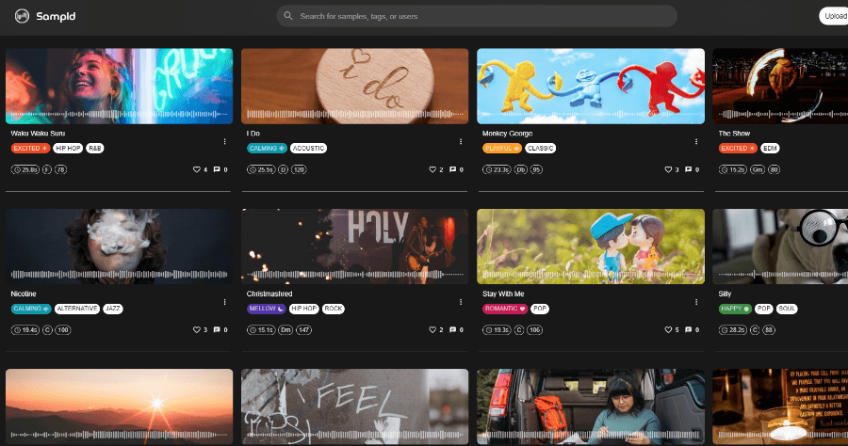
Task: Open comments on Nicotine
Action: pyautogui.click(x=217, y=330)
